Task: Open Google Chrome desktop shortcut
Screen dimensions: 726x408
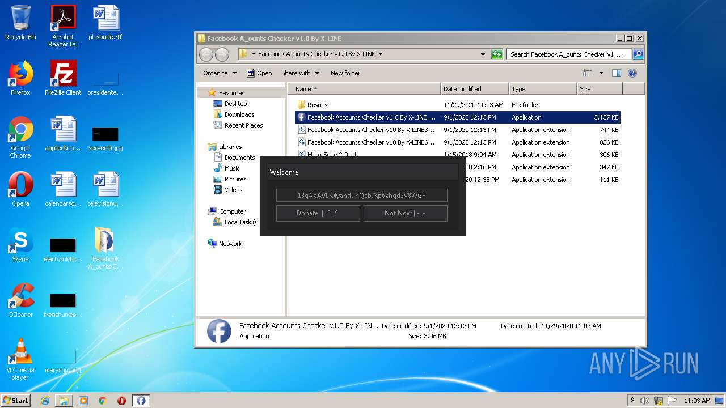Action: pyautogui.click(x=20, y=137)
